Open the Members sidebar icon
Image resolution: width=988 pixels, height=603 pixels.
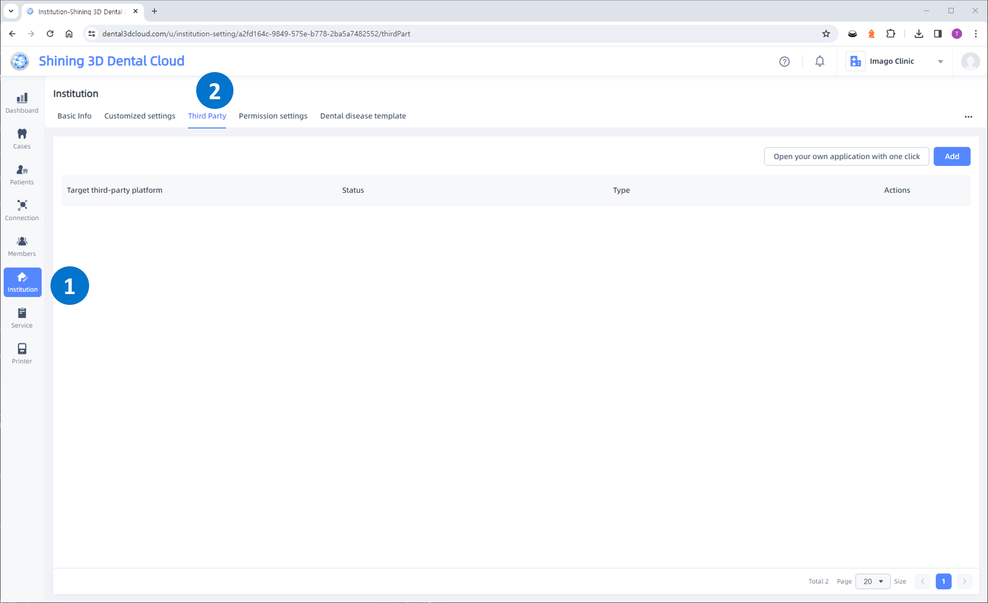(x=22, y=246)
